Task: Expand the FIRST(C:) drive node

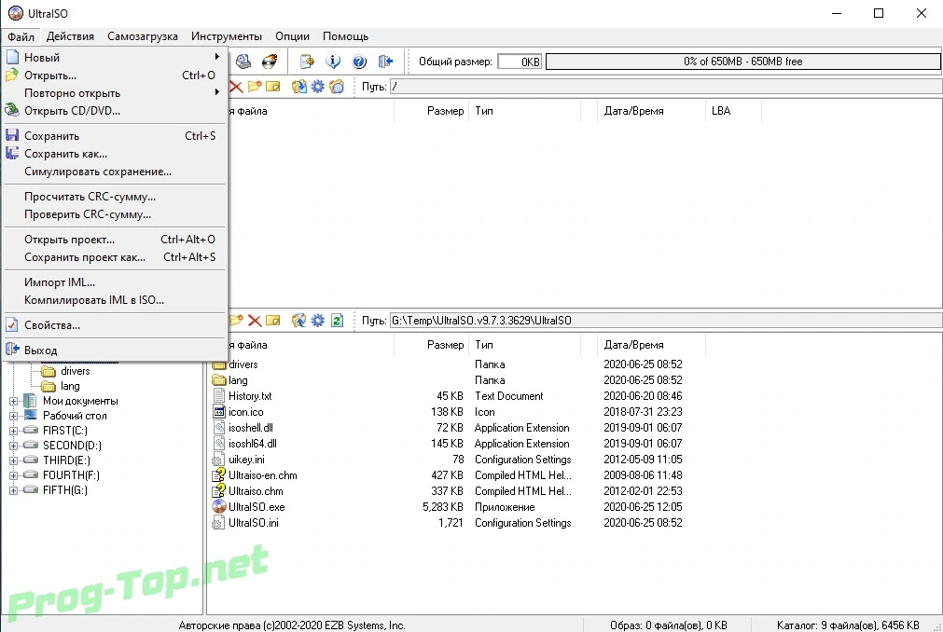Action: pos(13,430)
